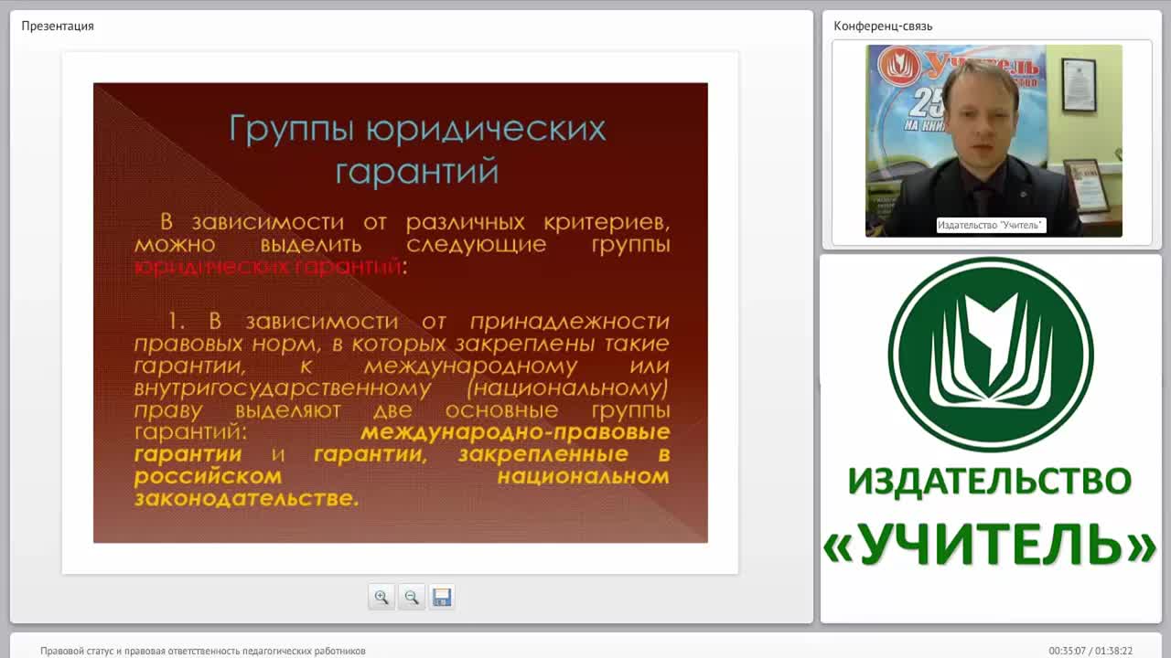Click bold word 'законодательстве.' on slide
The width and height of the screenshot is (1171, 658).
246,499
